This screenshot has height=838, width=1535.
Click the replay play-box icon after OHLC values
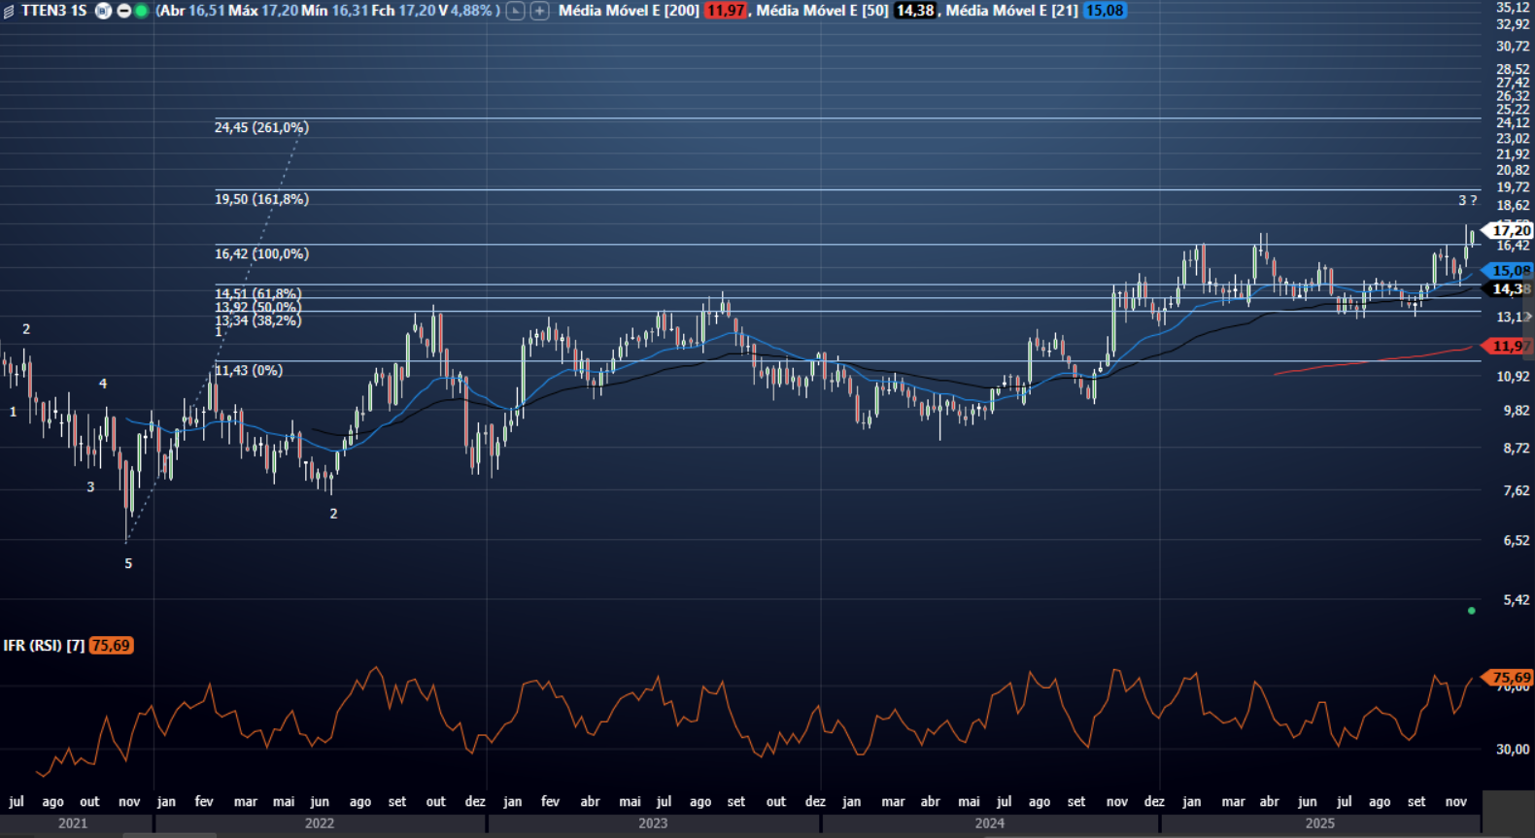coord(516,11)
